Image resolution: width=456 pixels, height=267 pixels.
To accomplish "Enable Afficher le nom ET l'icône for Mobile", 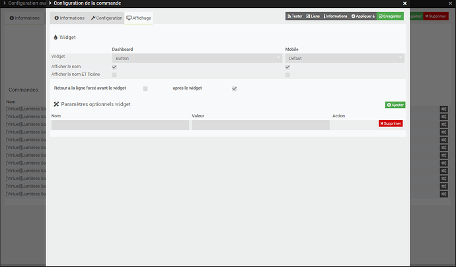I will (x=287, y=75).
